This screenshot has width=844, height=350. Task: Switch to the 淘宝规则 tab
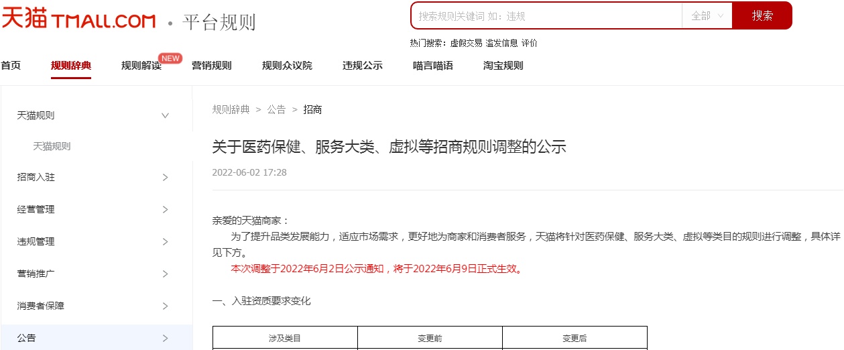pos(503,66)
